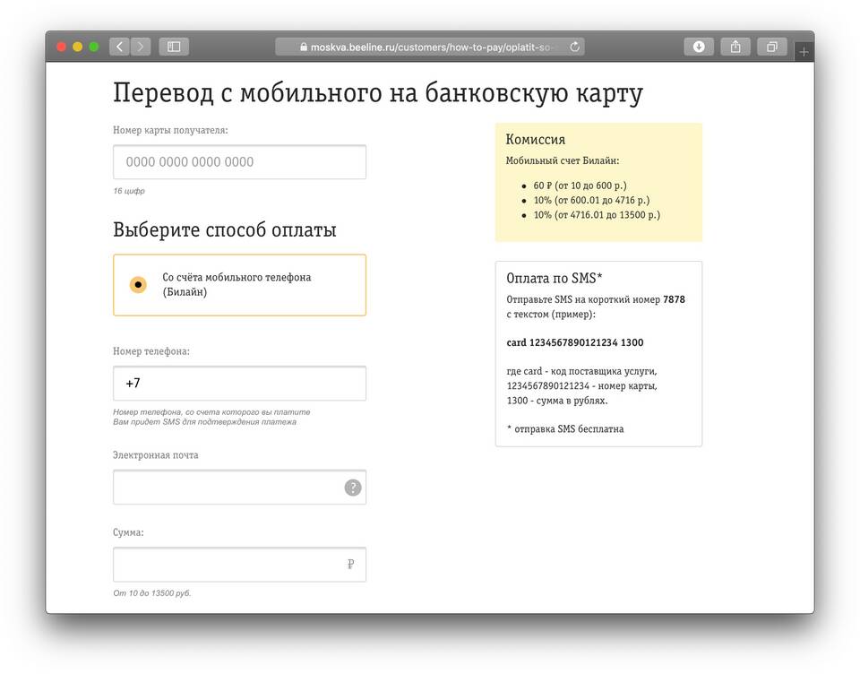This screenshot has height=674, width=860.
Task: Click the Share icon in toolbar
Action: pos(735,47)
